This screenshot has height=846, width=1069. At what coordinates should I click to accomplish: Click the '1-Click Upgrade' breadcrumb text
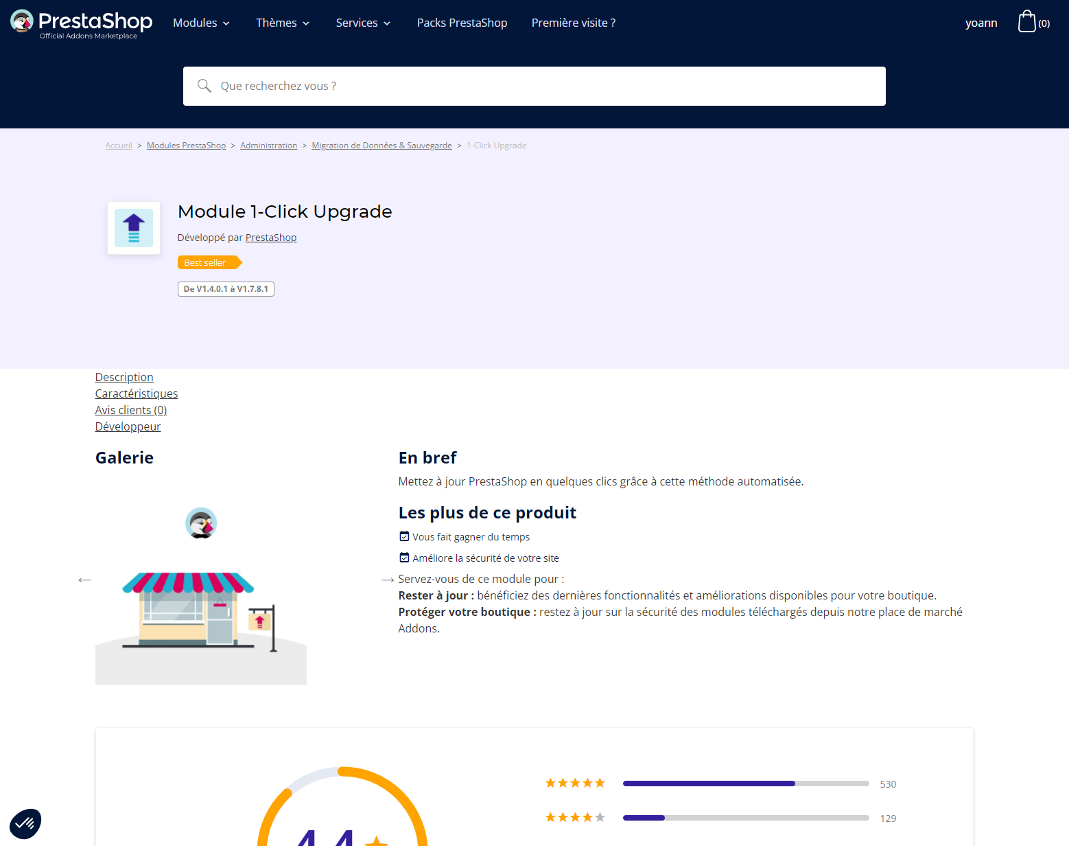click(497, 146)
